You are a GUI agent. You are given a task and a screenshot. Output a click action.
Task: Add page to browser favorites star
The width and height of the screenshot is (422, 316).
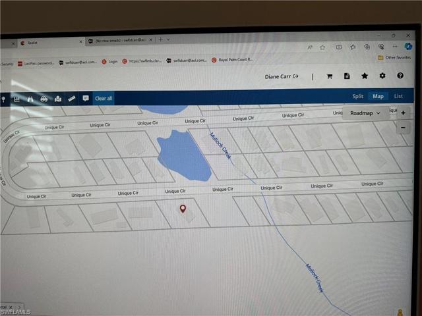click(x=322, y=47)
